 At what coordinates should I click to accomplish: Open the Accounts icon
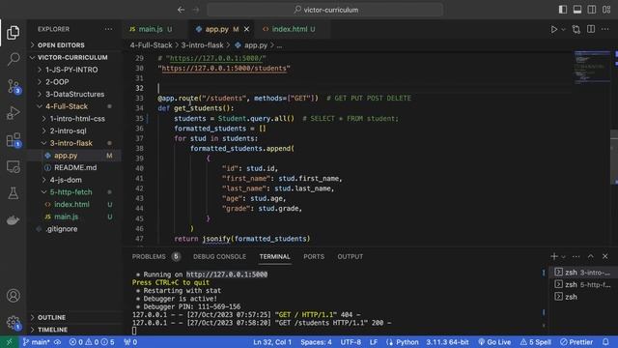click(x=13, y=296)
